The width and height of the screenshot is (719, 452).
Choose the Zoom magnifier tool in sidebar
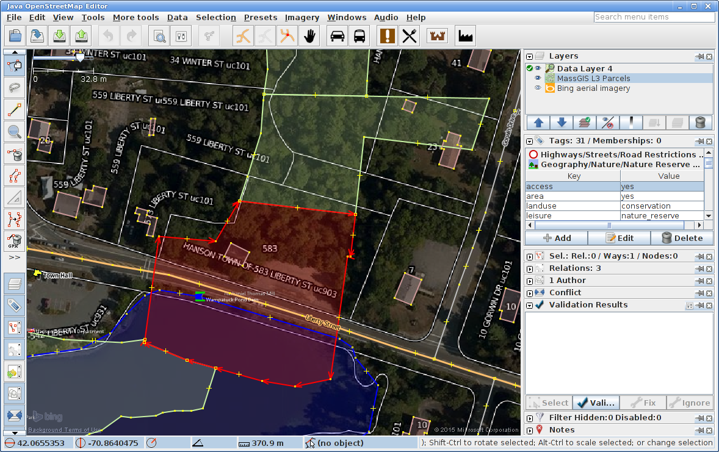15,131
